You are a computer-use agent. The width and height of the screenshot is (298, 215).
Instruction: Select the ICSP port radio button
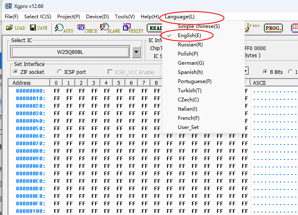coord(59,72)
